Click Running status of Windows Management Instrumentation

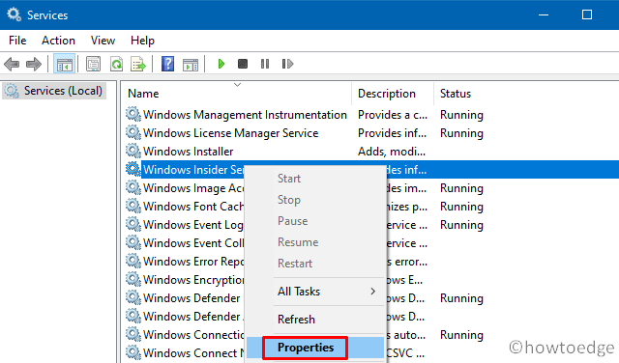[x=461, y=115]
